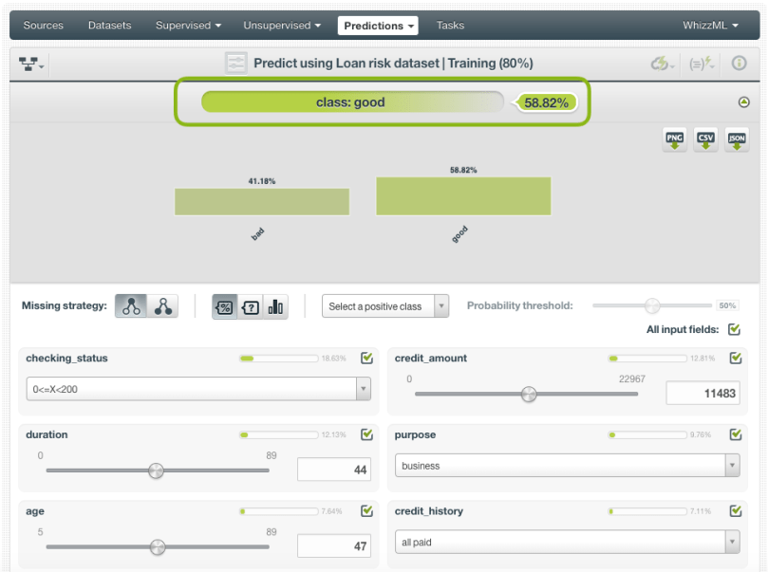Viewport: 768px width, 572px height.
Task: Open the Tasks page
Action: tap(450, 26)
